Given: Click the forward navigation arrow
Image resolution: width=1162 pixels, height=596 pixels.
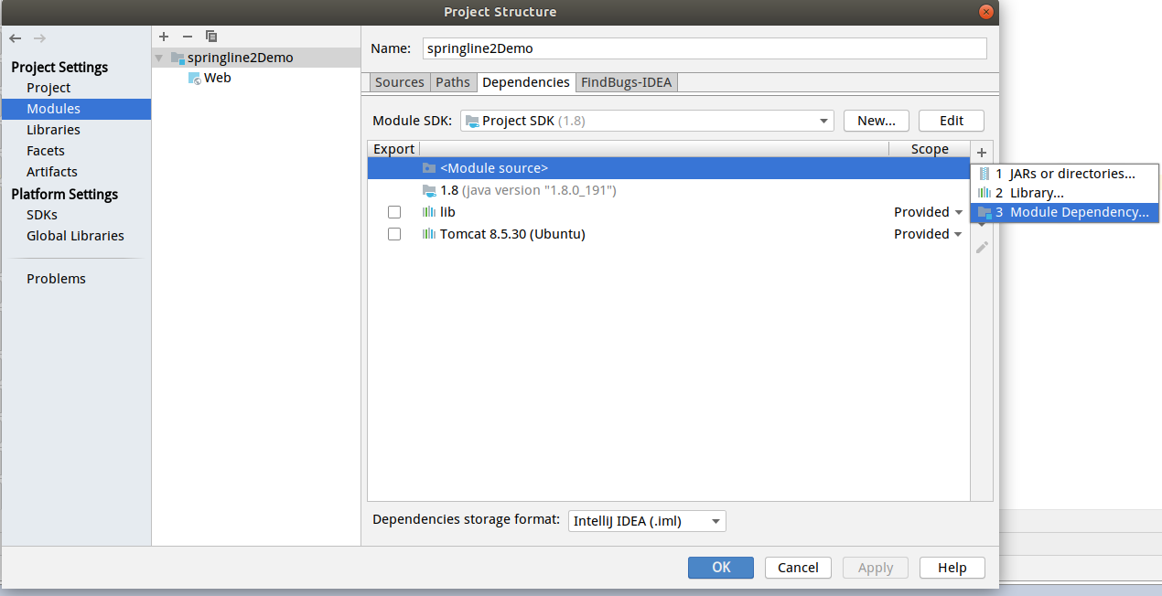Looking at the screenshot, I should (x=39, y=38).
